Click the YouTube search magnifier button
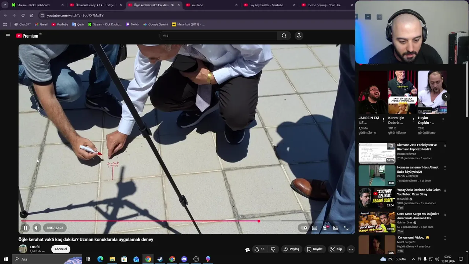This screenshot has width=469, height=264. (284, 36)
